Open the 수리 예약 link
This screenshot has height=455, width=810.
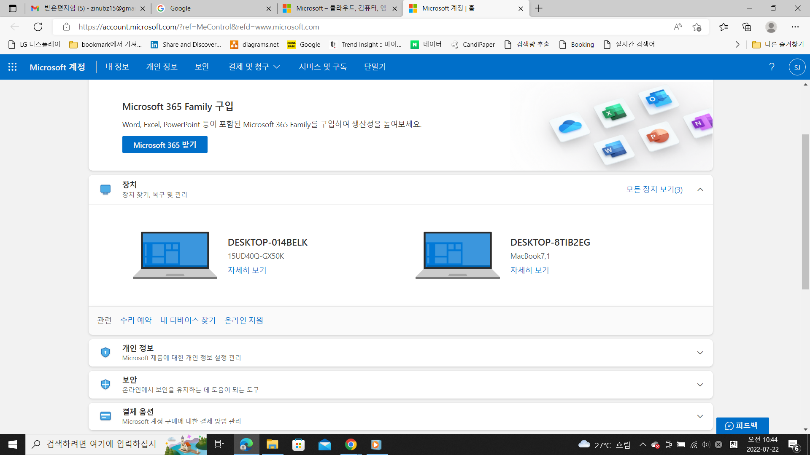point(136,320)
